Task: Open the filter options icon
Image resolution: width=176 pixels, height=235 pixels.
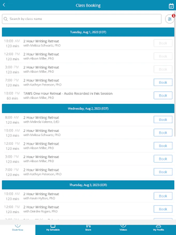Action: coord(170,19)
